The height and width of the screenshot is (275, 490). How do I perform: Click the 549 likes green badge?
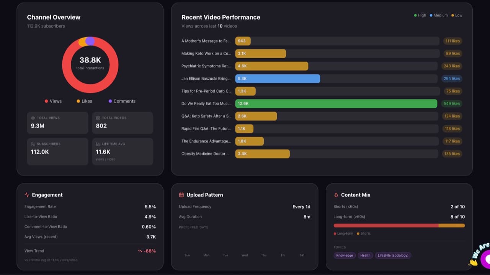pos(452,103)
